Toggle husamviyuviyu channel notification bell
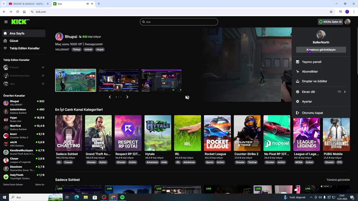 43,75
